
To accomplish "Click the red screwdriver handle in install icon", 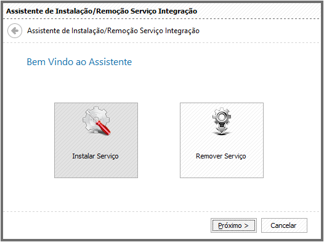I will coord(103,128).
